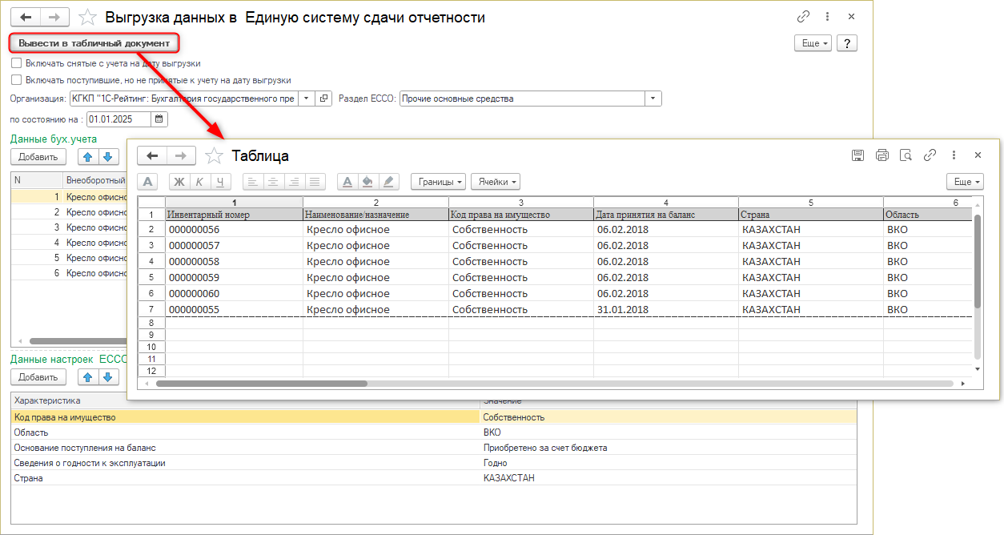
Task: Click Добавить under Данные бух.учета
Action: click(38, 157)
